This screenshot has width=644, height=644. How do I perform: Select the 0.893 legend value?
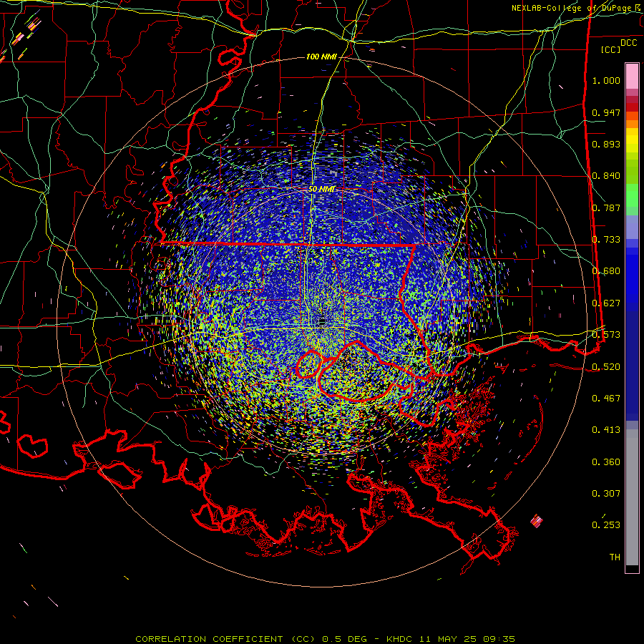[606, 144]
